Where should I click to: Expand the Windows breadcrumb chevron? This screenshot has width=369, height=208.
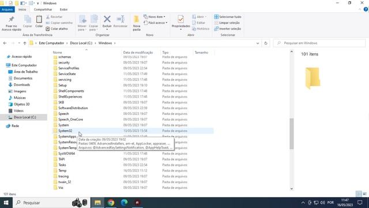pyautogui.click(x=115, y=43)
